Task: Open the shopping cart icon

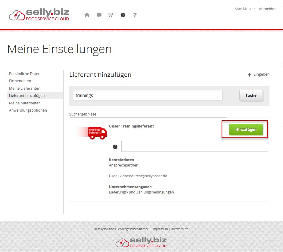Action: 111,15
